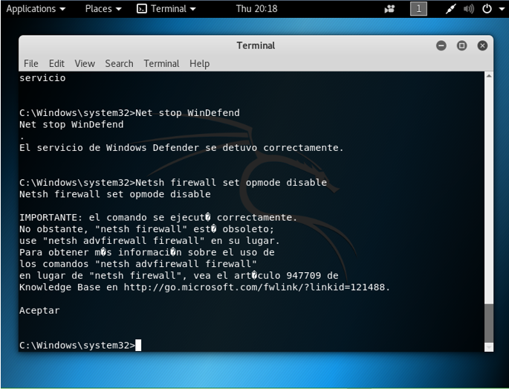The height and width of the screenshot is (389, 509).
Task: Click the cursor at the last prompt
Action: [x=138, y=345]
